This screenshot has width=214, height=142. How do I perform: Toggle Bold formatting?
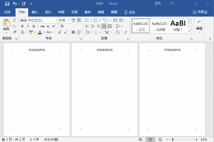(x=22, y=26)
